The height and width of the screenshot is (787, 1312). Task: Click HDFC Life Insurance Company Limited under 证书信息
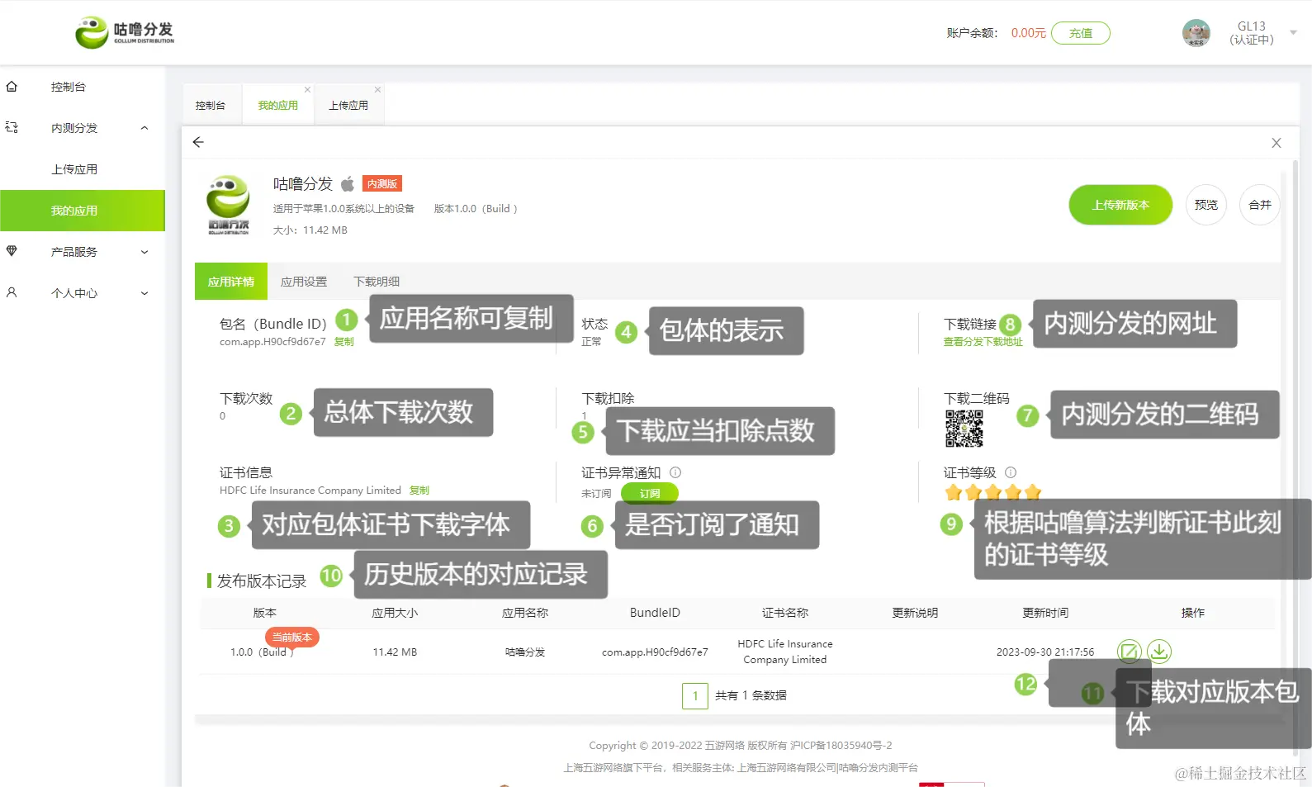pos(310,491)
